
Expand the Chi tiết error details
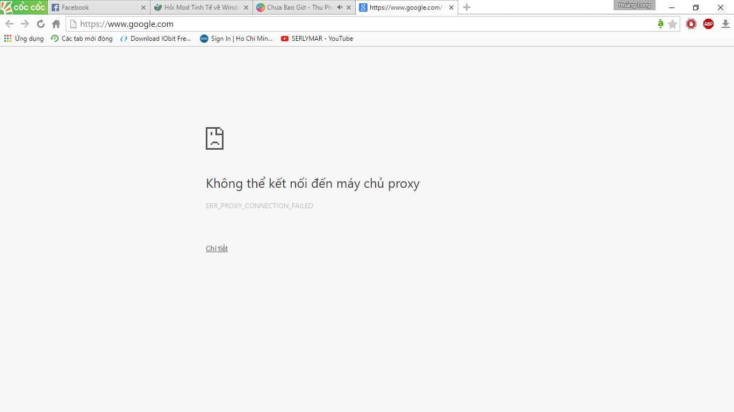(x=217, y=248)
